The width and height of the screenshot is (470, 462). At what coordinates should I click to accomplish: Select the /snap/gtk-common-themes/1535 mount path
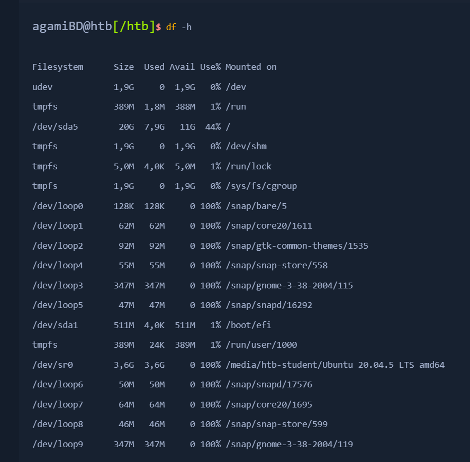pos(297,246)
